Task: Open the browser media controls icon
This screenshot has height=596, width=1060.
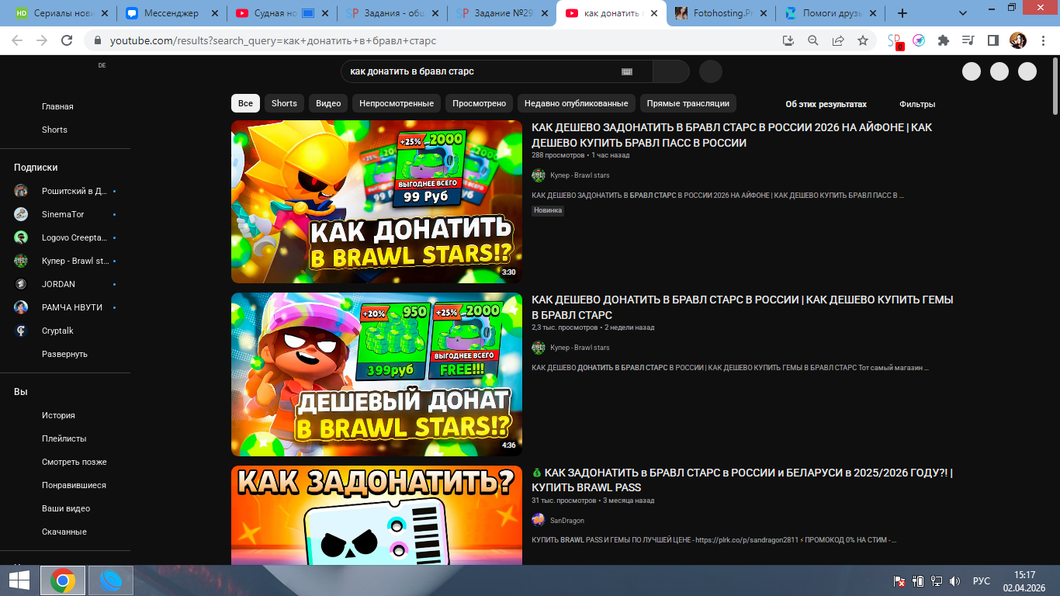Action: tap(968, 40)
